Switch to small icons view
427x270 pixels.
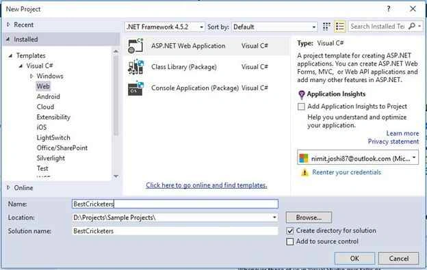(x=326, y=27)
